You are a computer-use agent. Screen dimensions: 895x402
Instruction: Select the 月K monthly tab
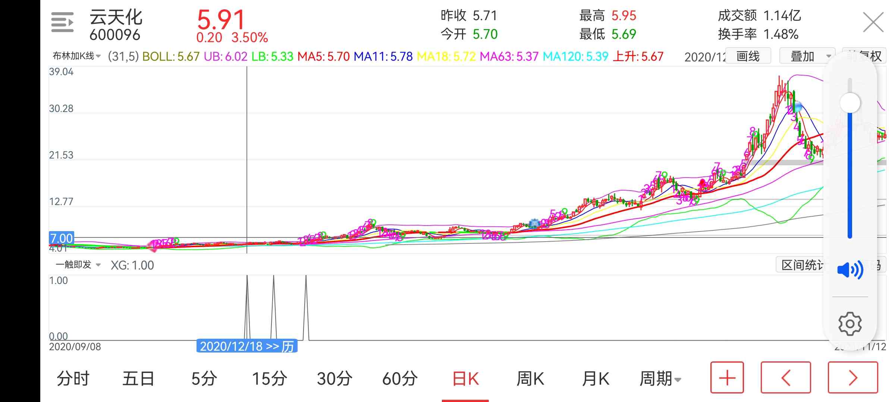[595, 379]
